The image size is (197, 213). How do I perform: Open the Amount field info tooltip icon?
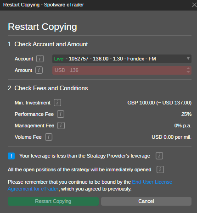(x=39, y=70)
